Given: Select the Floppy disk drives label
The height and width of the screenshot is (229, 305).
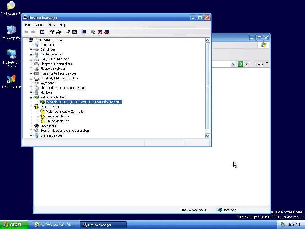Looking at the screenshot, I should point(53,69).
